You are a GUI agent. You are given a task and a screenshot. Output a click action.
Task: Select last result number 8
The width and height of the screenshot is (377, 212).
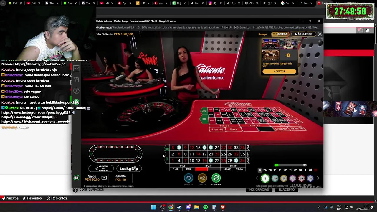(260, 170)
